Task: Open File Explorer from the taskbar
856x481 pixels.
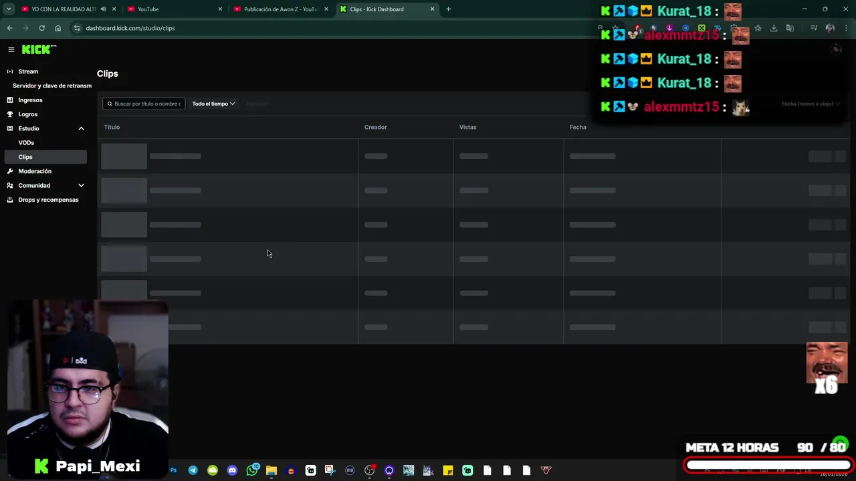Action: [272, 470]
